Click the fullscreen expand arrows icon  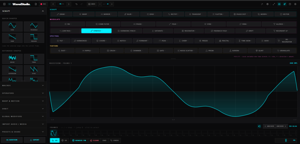click(274, 4)
